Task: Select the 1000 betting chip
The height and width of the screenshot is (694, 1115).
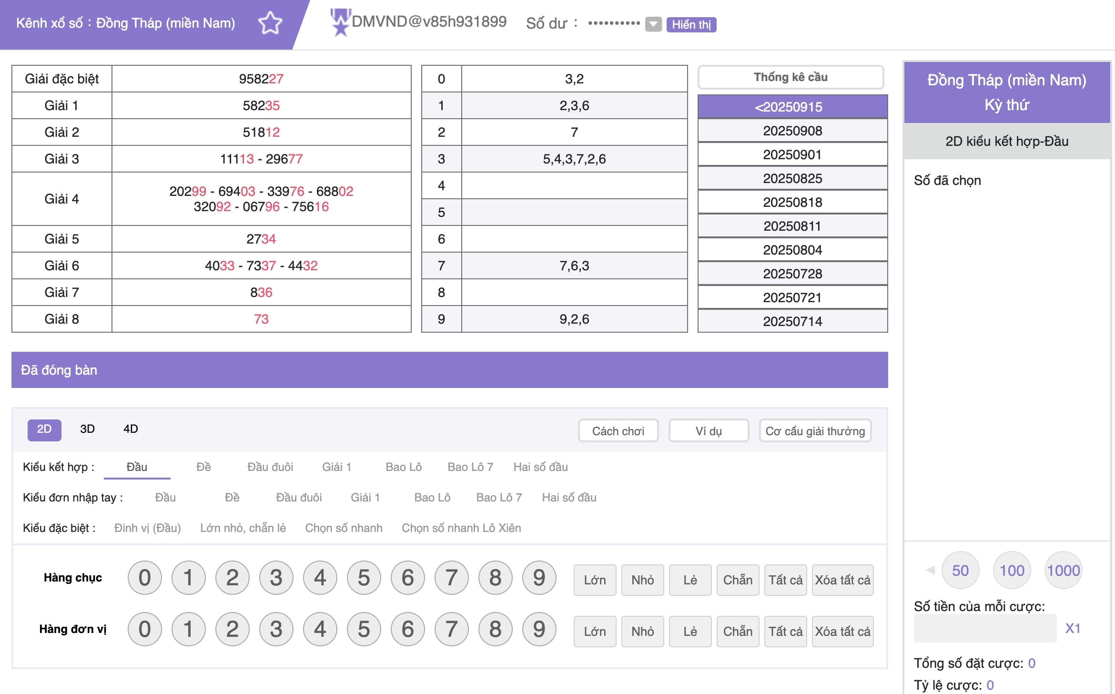Action: (x=1063, y=570)
